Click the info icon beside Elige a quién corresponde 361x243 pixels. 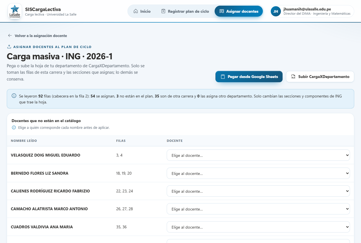pos(14,127)
